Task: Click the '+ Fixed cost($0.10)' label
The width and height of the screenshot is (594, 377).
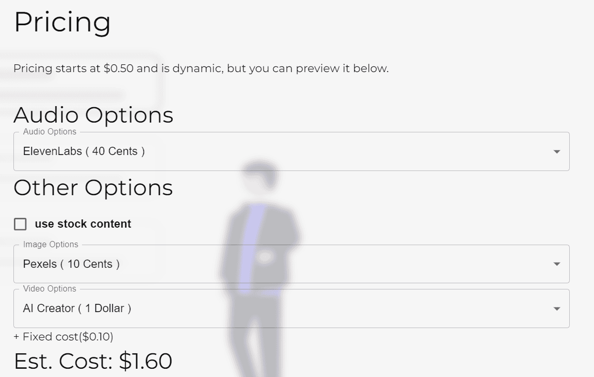Action: [x=63, y=337]
